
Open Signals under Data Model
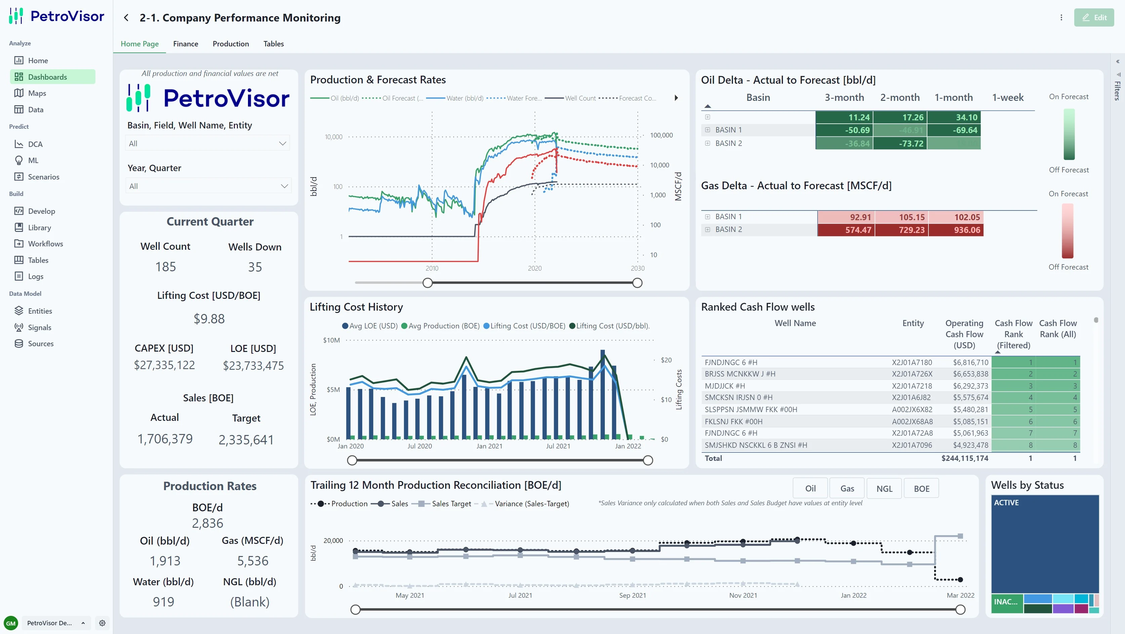(x=39, y=327)
